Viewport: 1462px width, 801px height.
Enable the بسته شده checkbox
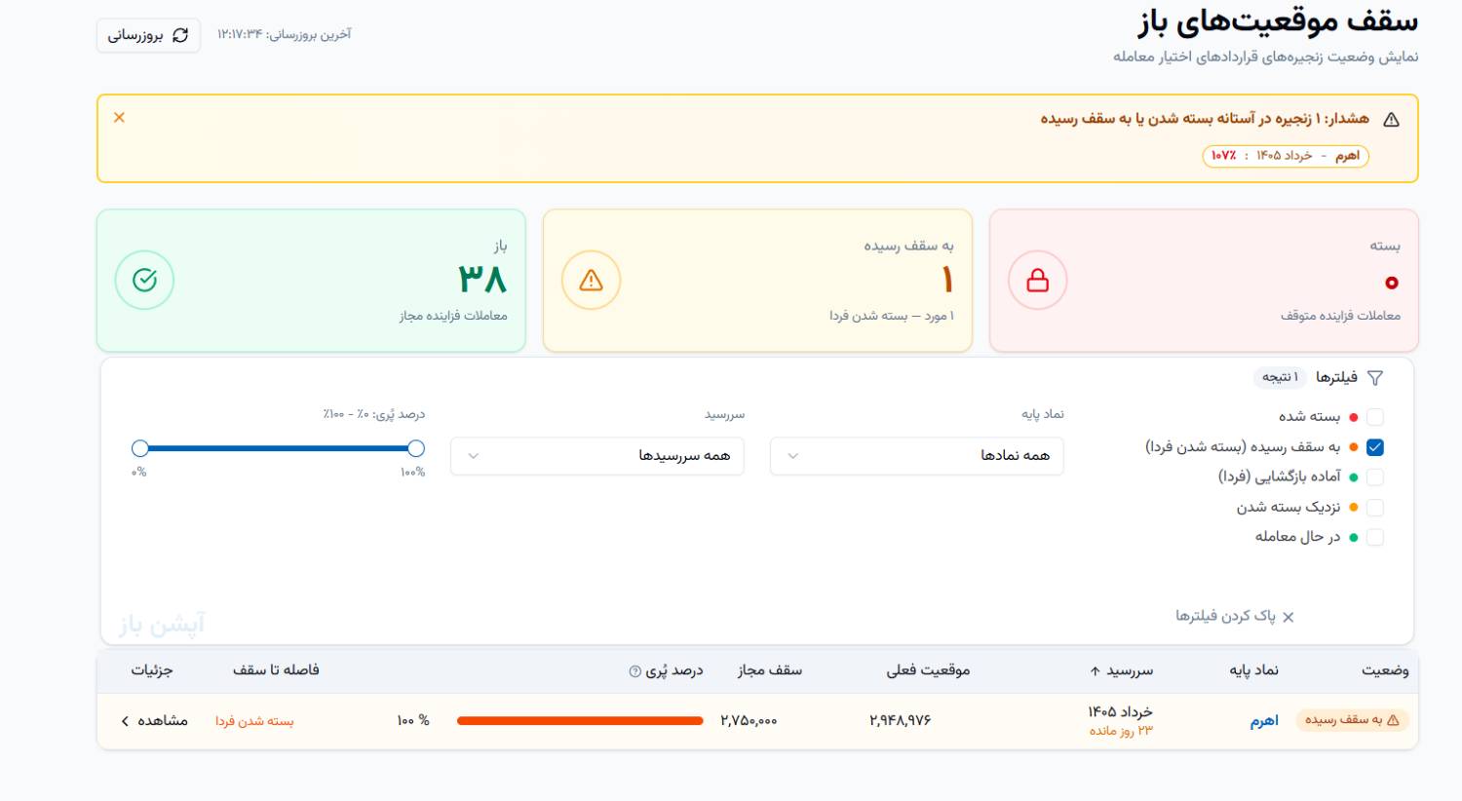(1375, 417)
